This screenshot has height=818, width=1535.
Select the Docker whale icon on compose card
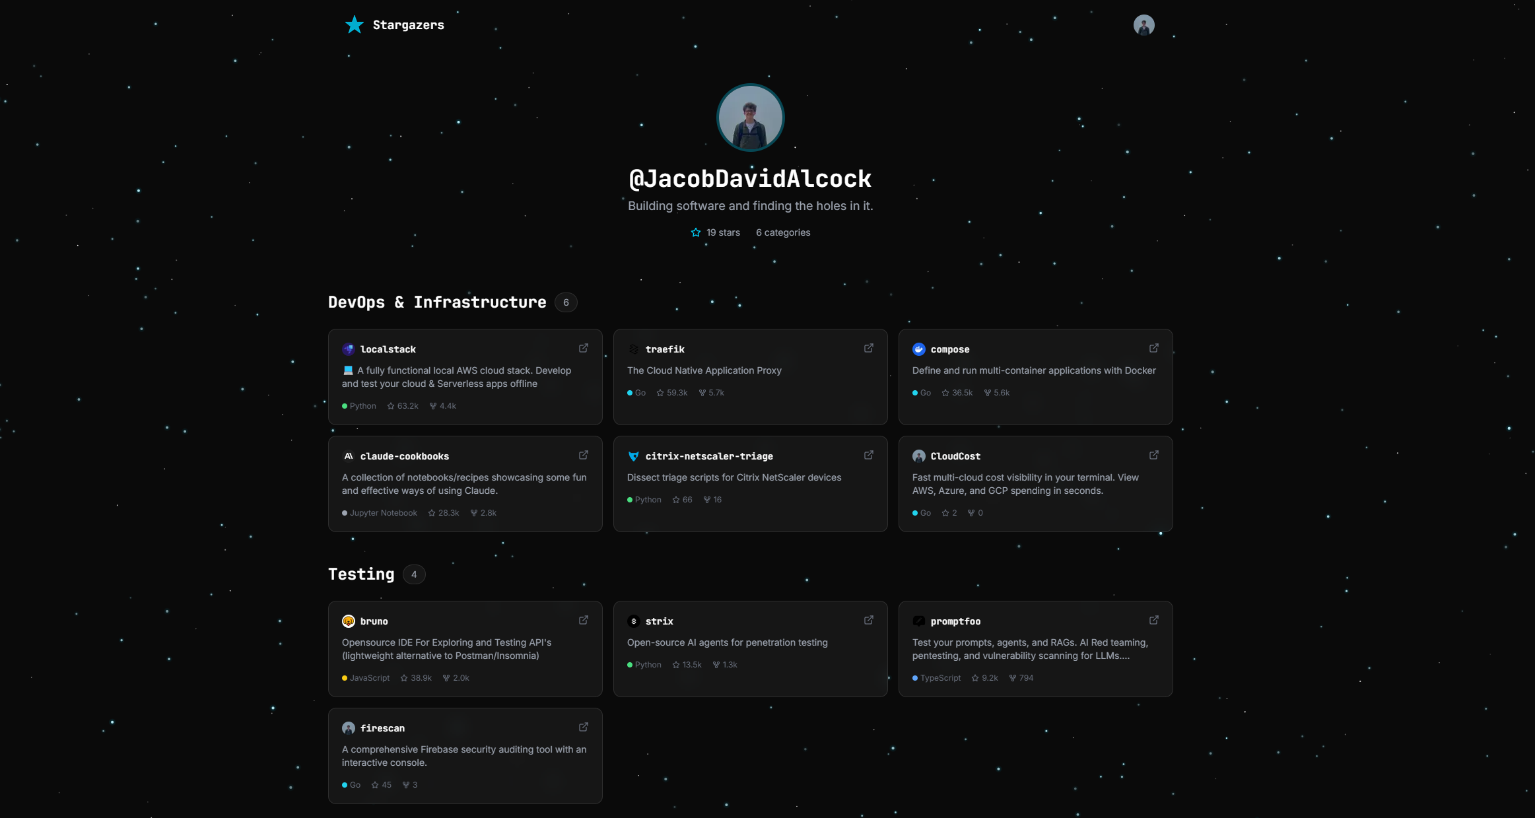pyautogui.click(x=919, y=349)
